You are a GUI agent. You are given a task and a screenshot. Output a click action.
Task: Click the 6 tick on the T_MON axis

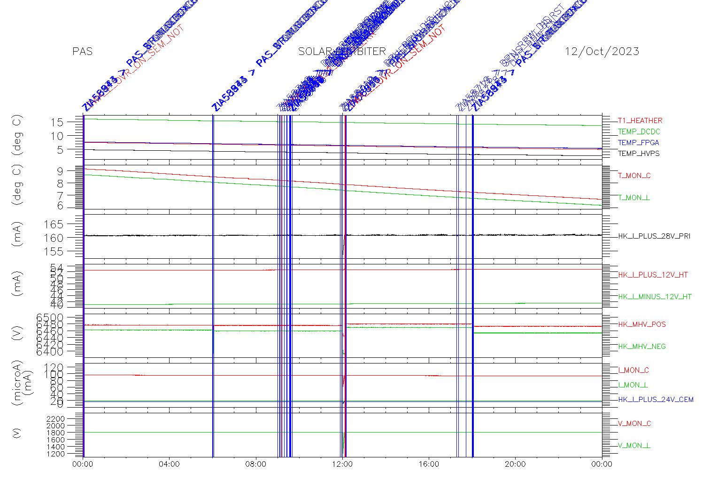coord(61,207)
